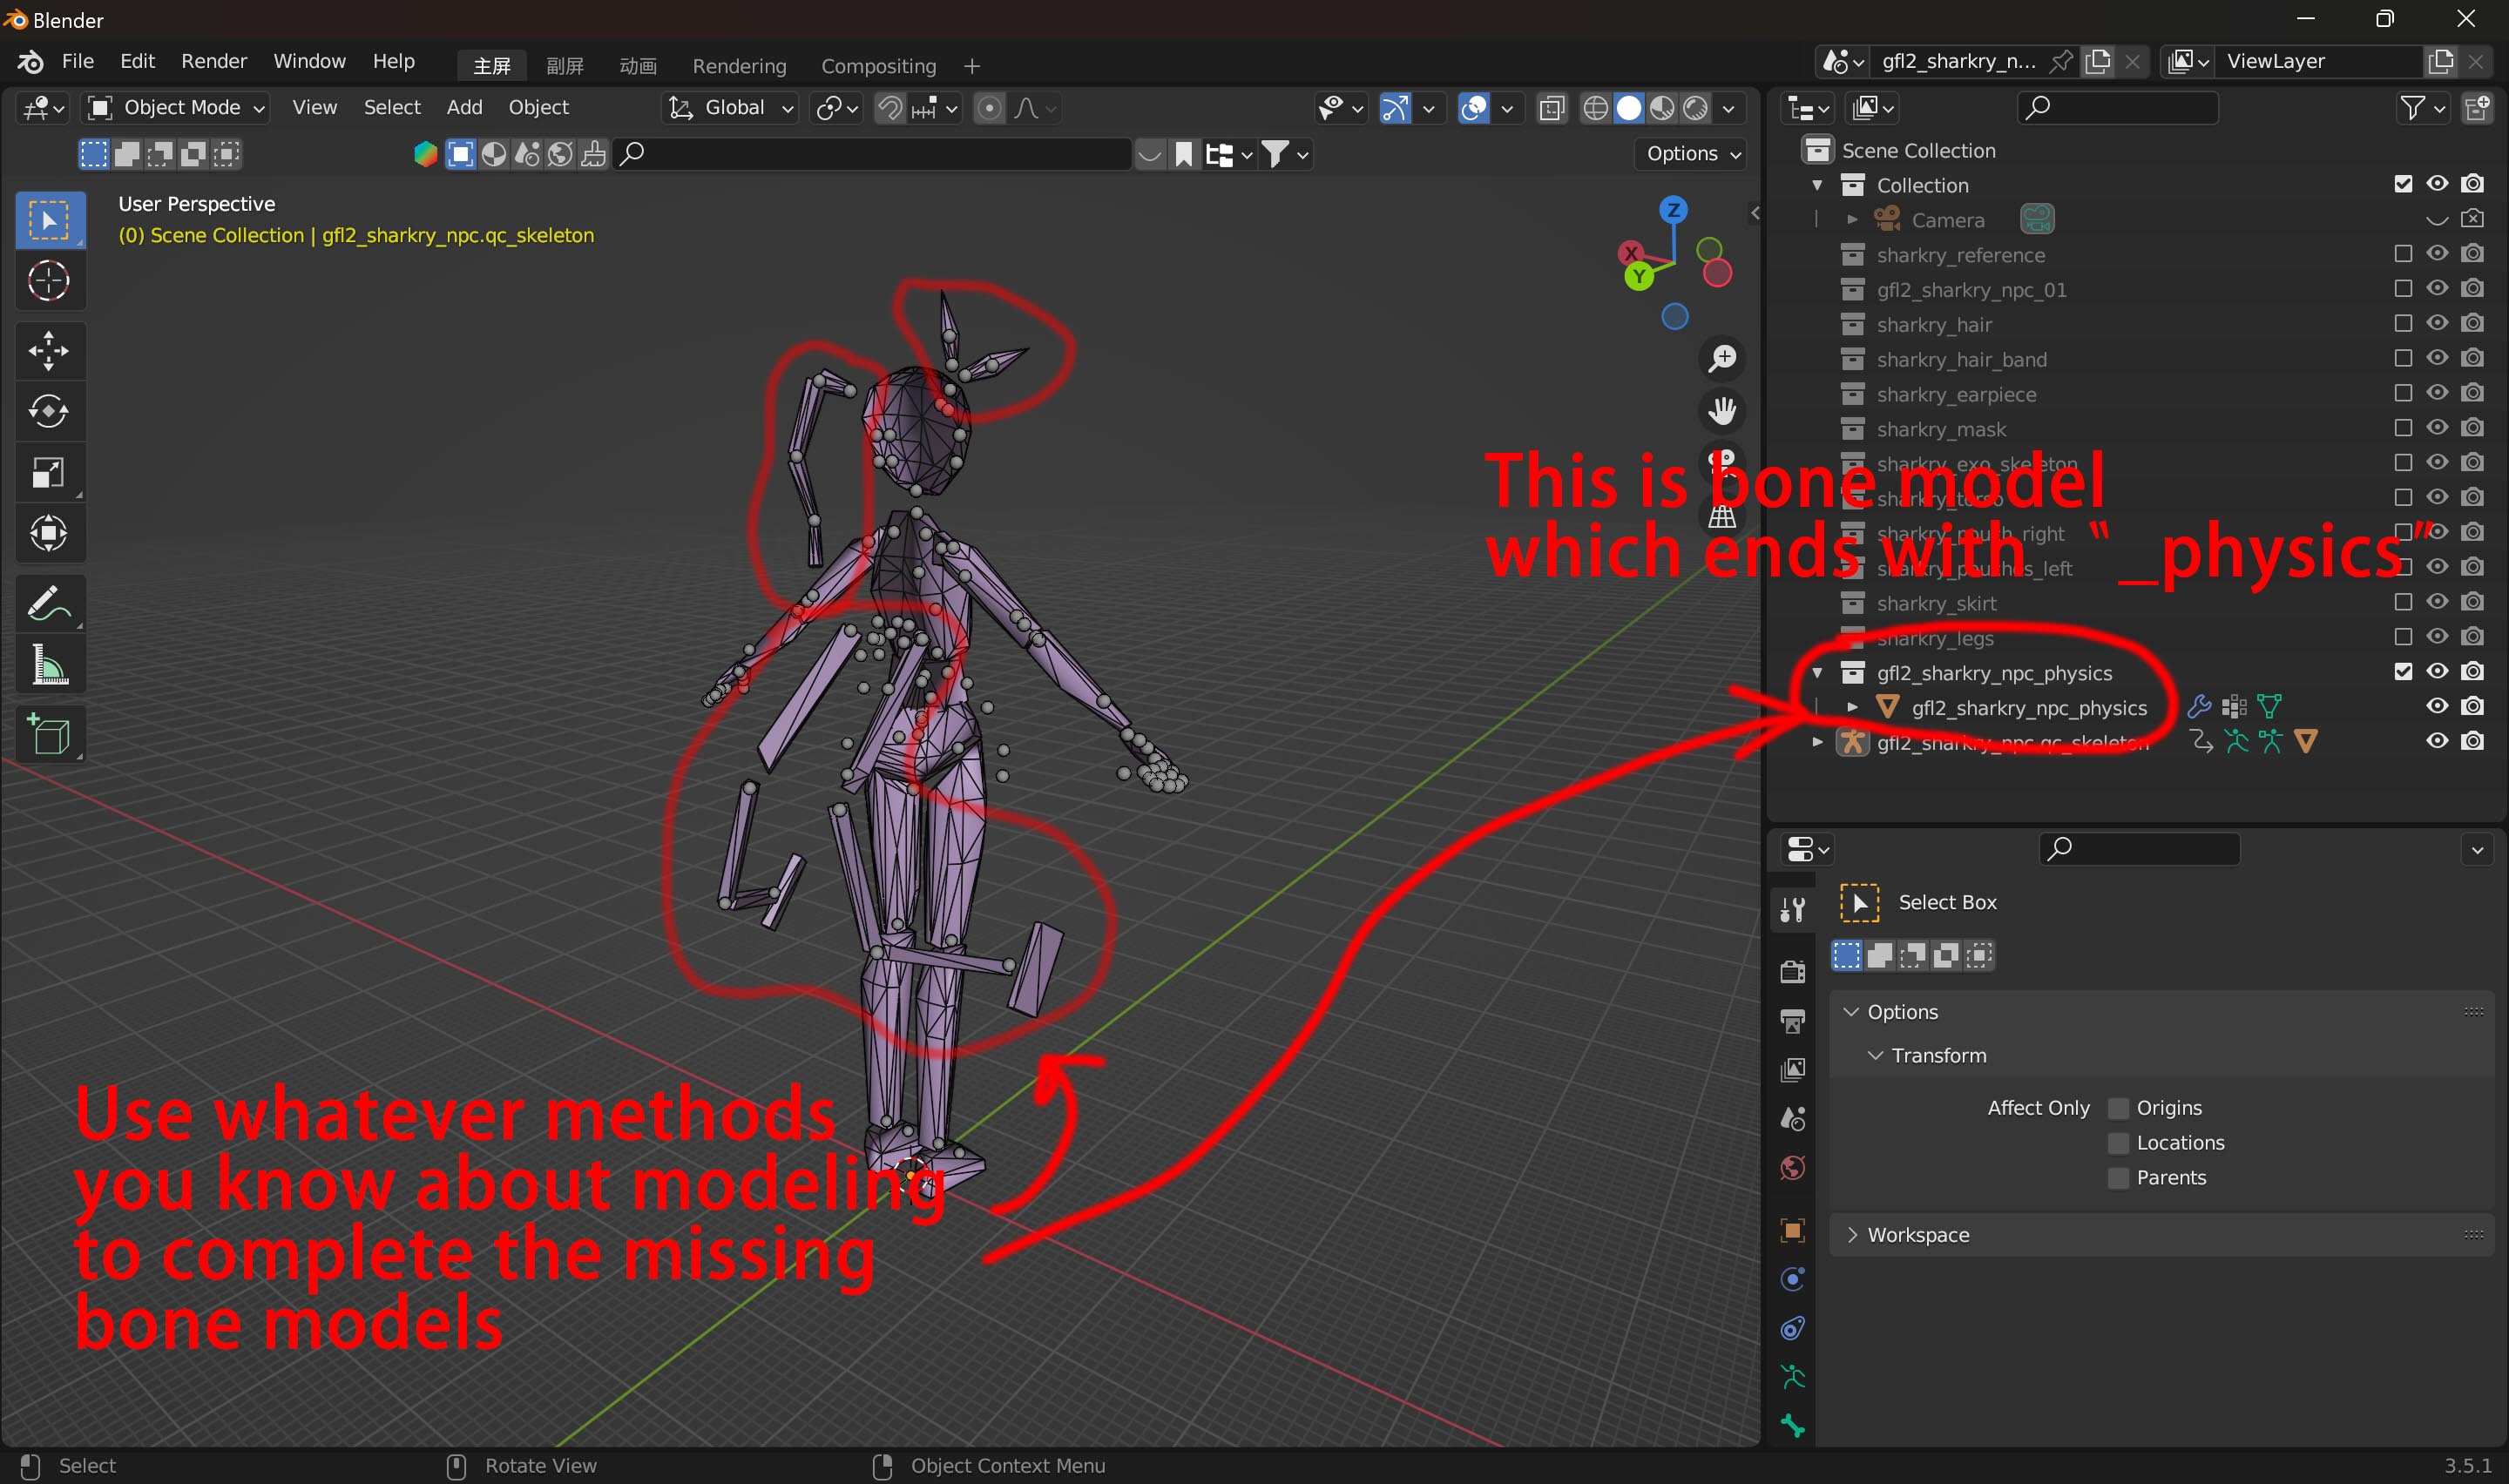Click the 3D Cursor tool
The height and width of the screenshot is (1484, 2509).
click(48, 281)
